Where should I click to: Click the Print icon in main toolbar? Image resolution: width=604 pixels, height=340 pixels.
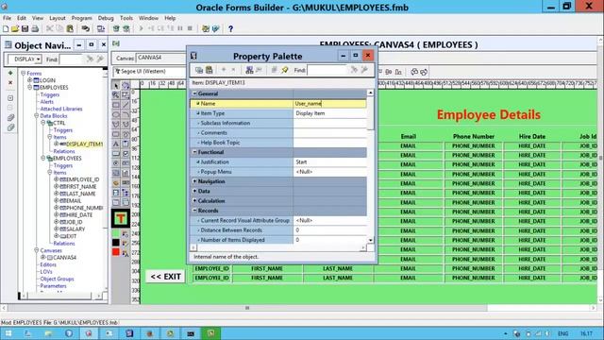click(x=35, y=29)
